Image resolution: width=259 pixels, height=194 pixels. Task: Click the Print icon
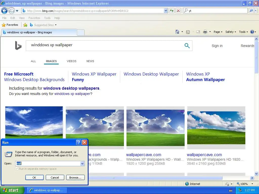(x=205, y=32)
